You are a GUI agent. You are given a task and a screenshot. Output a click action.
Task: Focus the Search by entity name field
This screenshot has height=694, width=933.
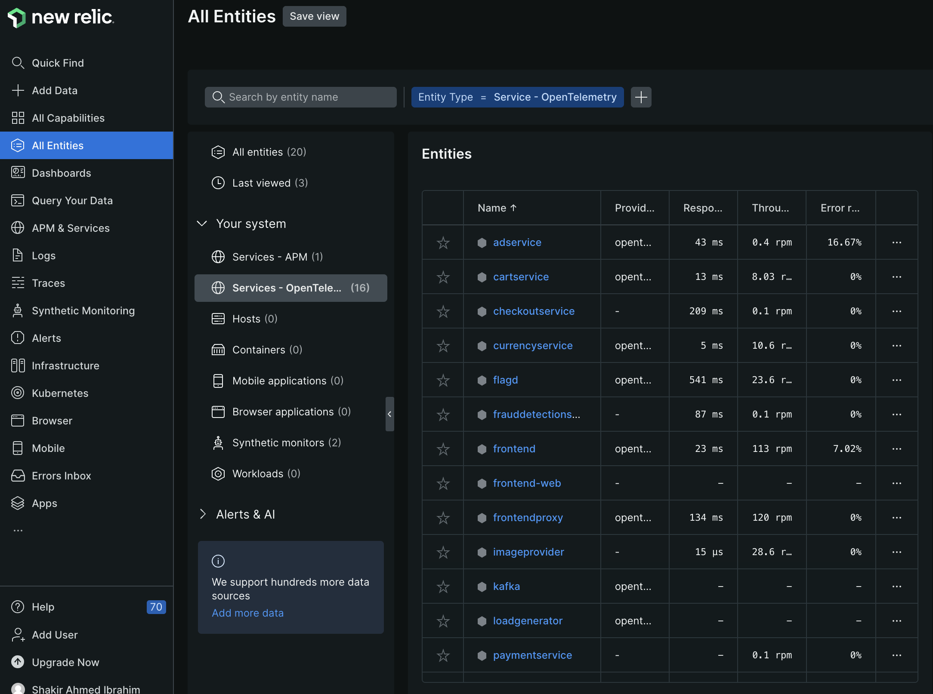301,97
